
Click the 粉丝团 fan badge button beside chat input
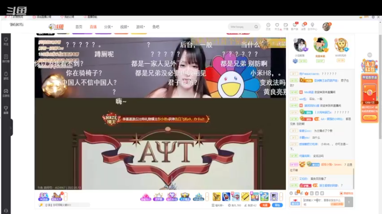pos(295,202)
